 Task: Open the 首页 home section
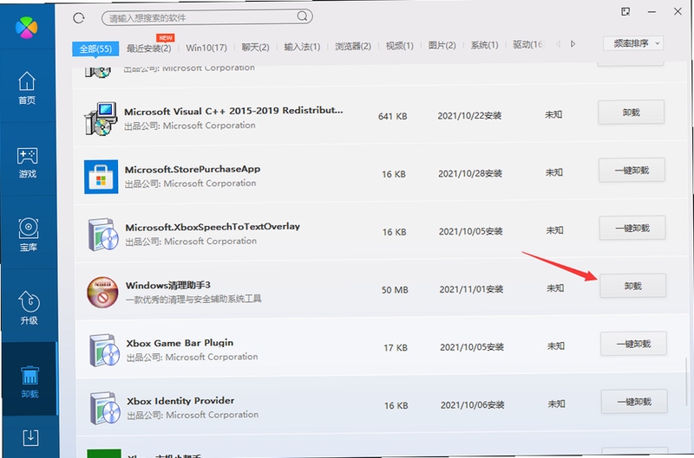pos(27,88)
